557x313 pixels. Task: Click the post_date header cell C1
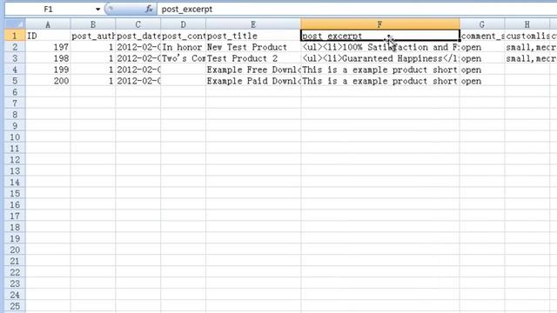(138, 36)
